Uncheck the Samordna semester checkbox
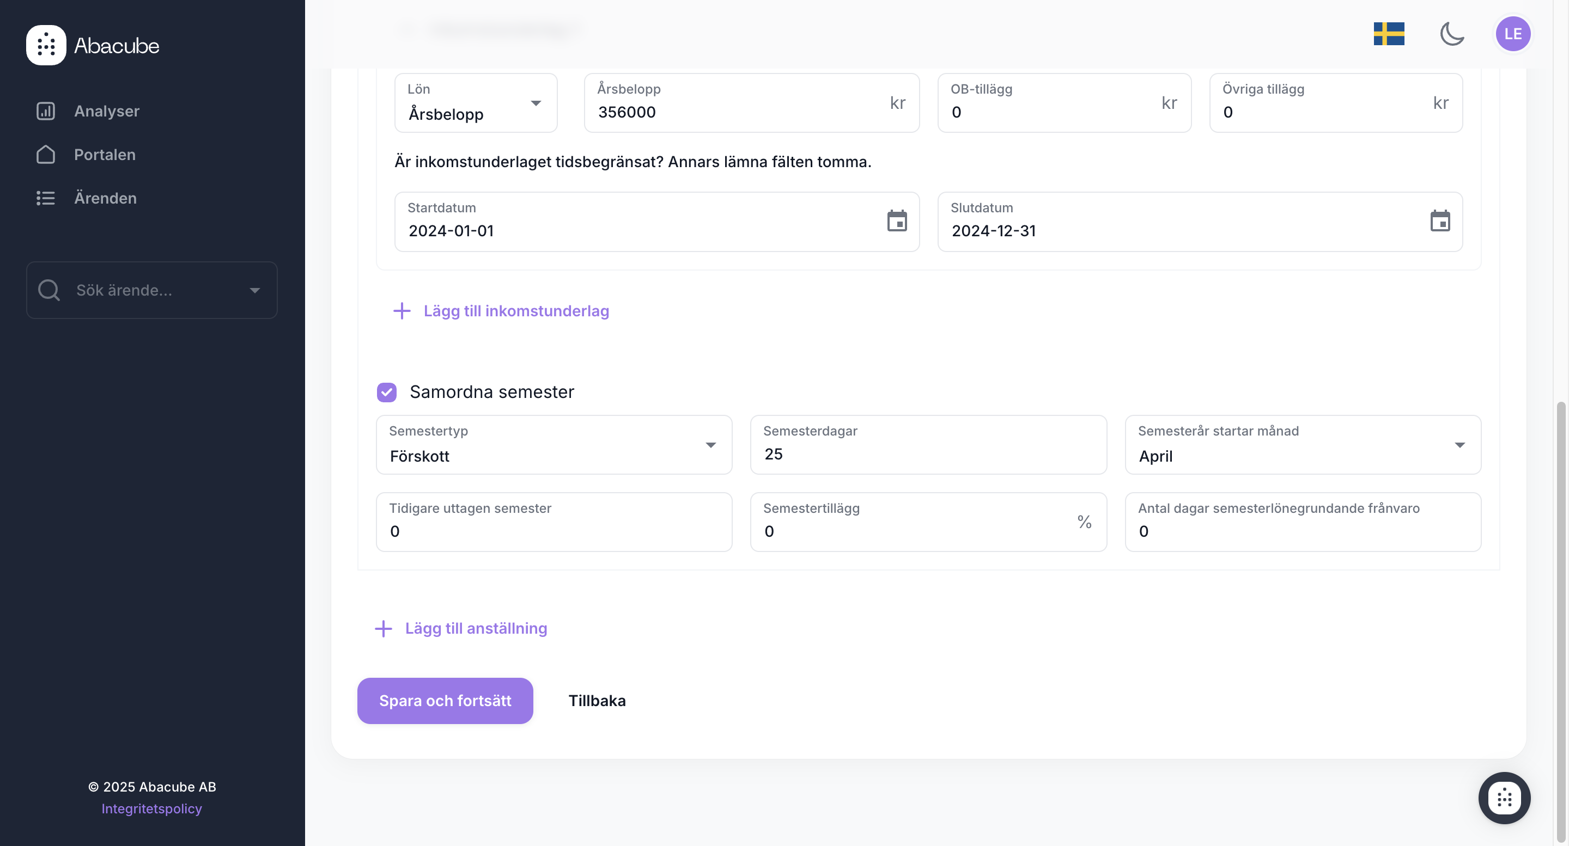This screenshot has height=846, width=1569. click(x=387, y=392)
